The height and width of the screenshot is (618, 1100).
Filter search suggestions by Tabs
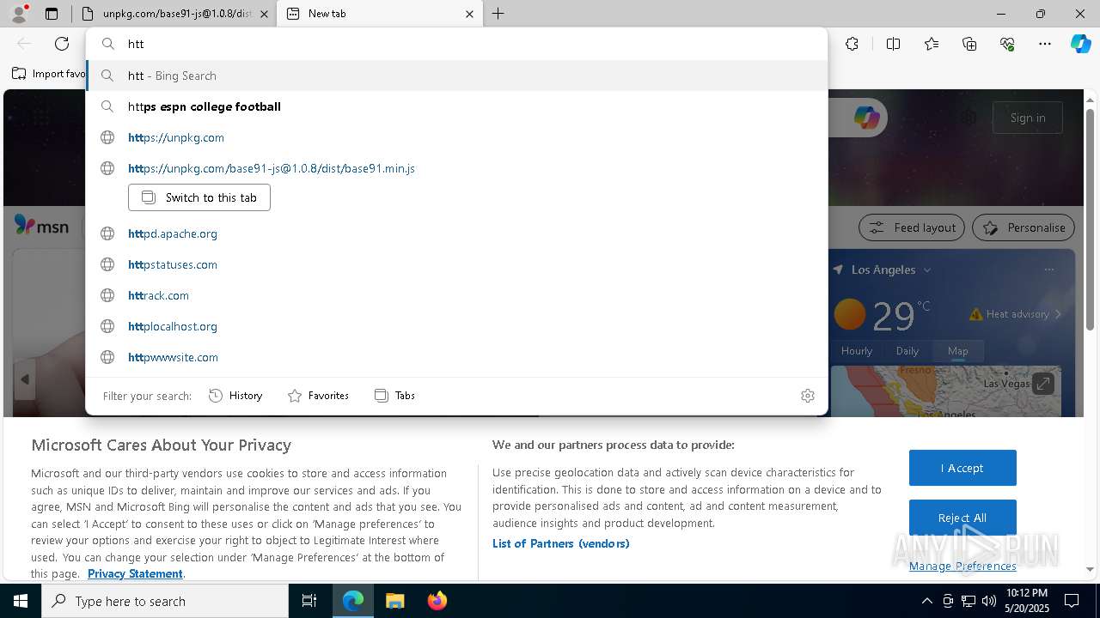pyautogui.click(x=394, y=396)
